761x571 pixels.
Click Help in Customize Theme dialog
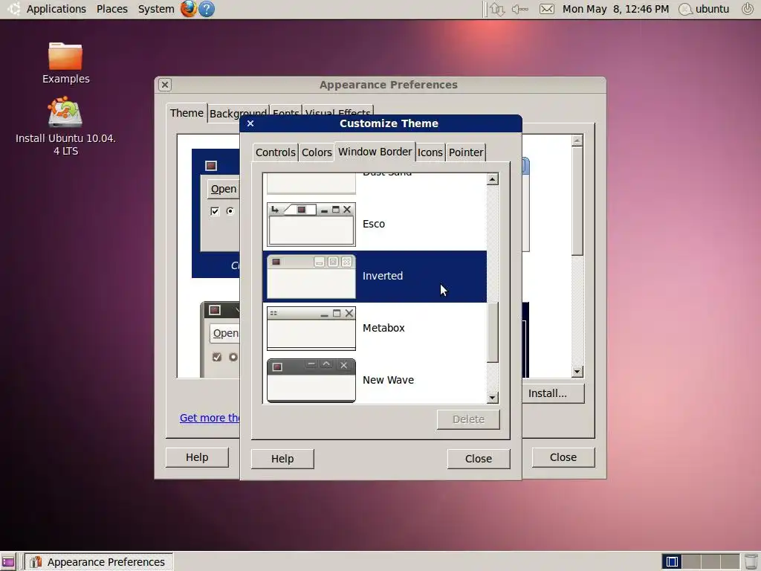[x=282, y=459]
